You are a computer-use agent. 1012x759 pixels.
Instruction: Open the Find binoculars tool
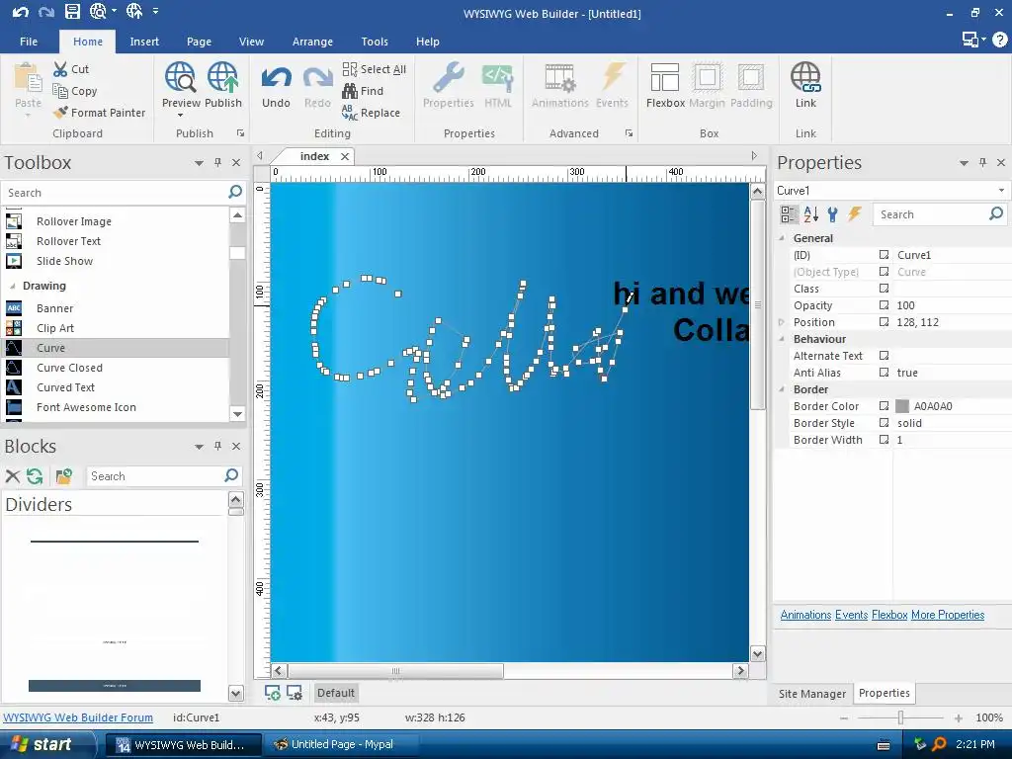(364, 91)
